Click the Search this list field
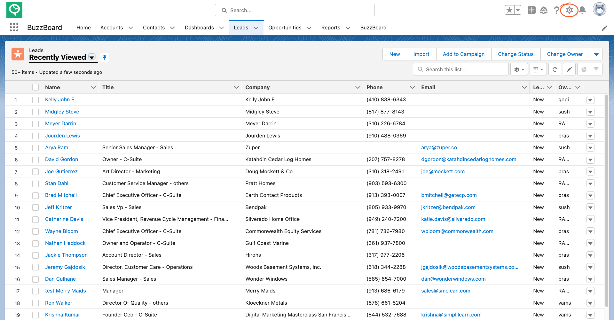The height and width of the screenshot is (320, 614). point(460,69)
